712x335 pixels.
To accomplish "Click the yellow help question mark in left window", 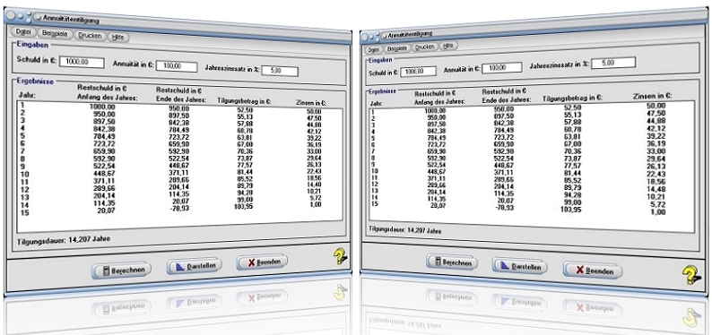I will click(340, 257).
